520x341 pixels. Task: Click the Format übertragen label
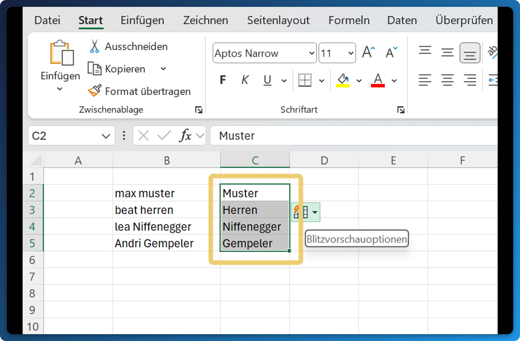148,91
